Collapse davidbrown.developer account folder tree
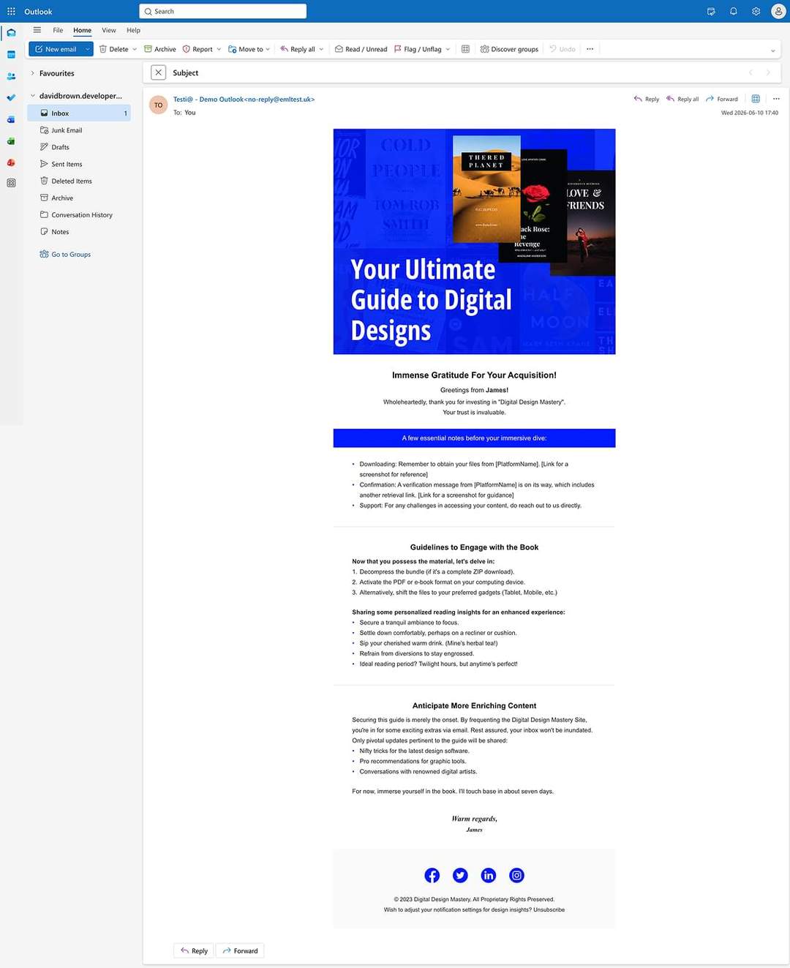790x968 pixels. pyautogui.click(x=33, y=96)
